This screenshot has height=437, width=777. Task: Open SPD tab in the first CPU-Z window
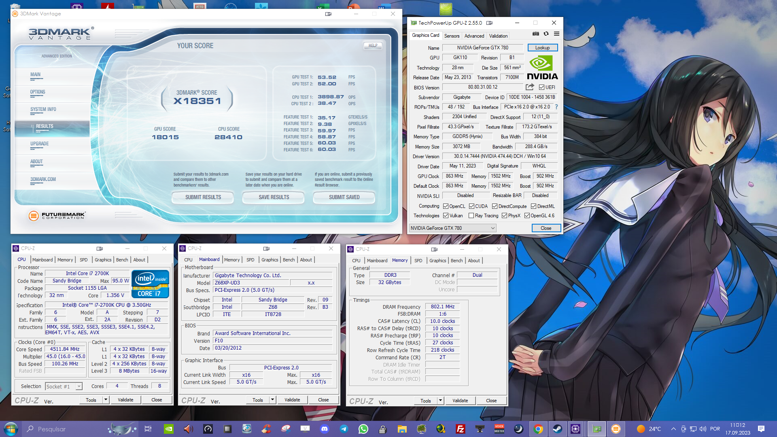click(x=83, y=260)
